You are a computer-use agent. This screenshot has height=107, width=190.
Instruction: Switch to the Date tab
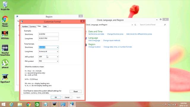[x=45, y=26]
